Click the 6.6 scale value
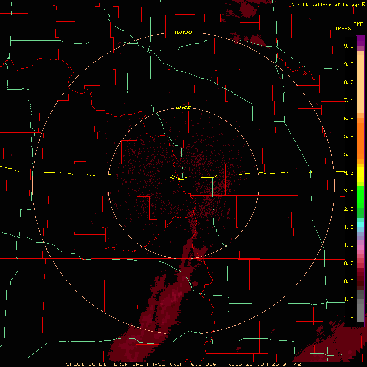 pos(349,118)
